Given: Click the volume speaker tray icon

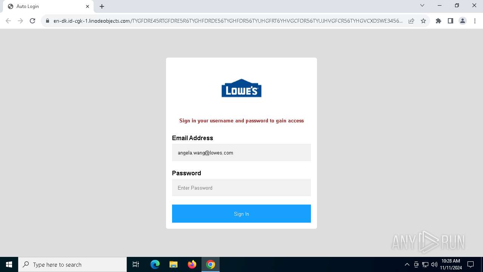Looking at the screenshot, I should (x=434, y=264).
